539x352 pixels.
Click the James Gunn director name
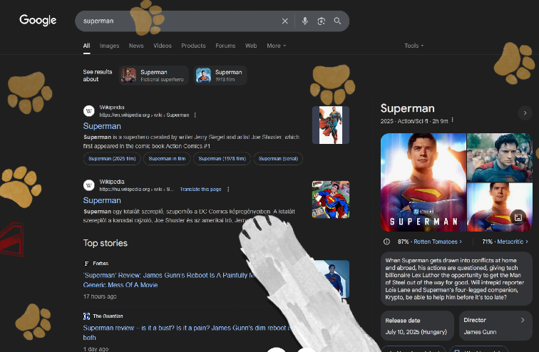coord(480,332)
